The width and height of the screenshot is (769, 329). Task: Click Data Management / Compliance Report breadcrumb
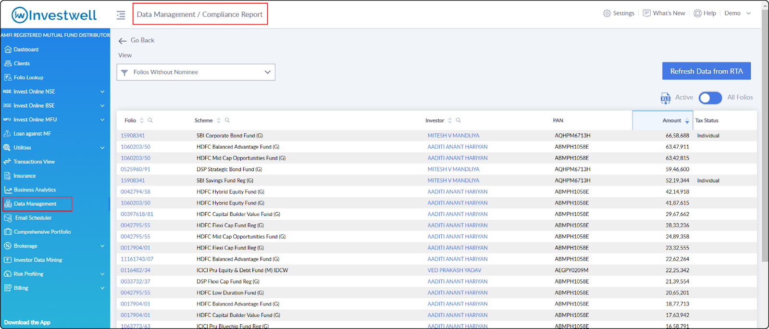(200, 14)
